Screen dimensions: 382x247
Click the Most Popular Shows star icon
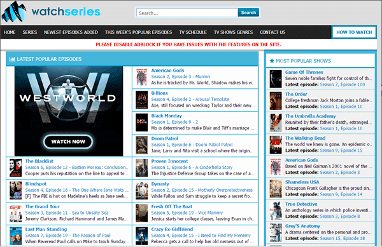coord(272,61)
